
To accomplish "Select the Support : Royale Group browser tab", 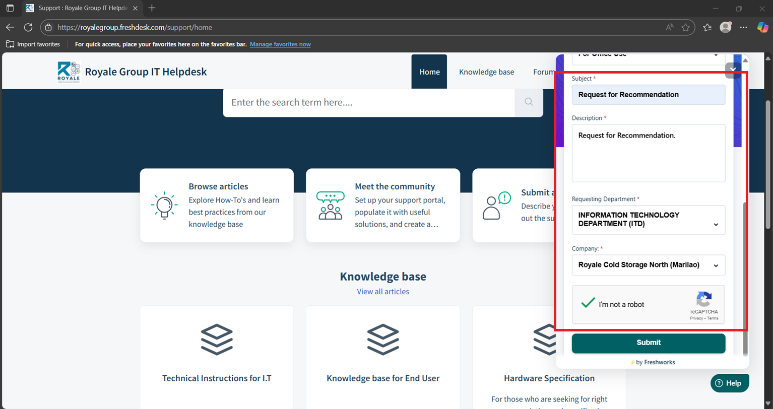I will click(83, 8).
